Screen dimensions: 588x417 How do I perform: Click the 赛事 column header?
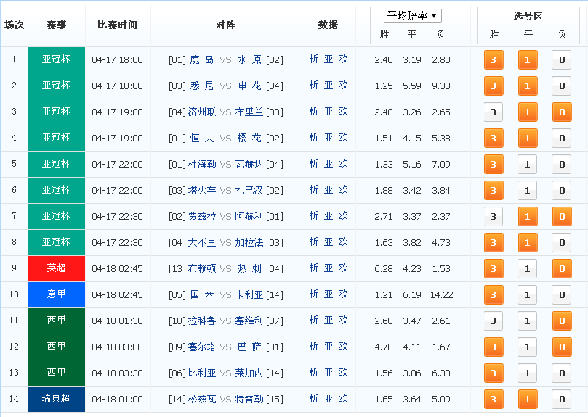click(56, 25)
